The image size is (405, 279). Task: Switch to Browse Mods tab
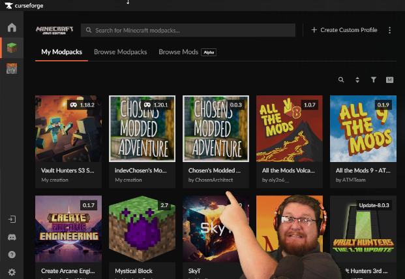point(179,52)
